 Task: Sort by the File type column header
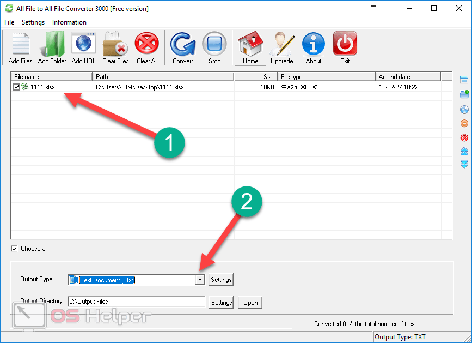[326, 76]
